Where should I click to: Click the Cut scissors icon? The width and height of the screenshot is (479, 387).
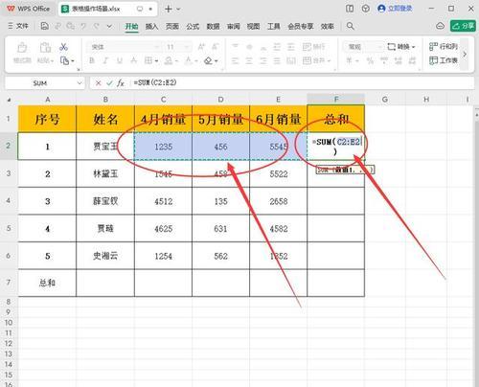tap(63, 47)
